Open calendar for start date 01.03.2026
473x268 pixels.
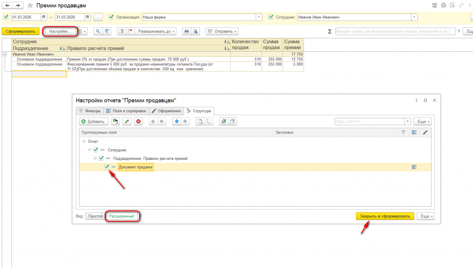coord(44,17)
